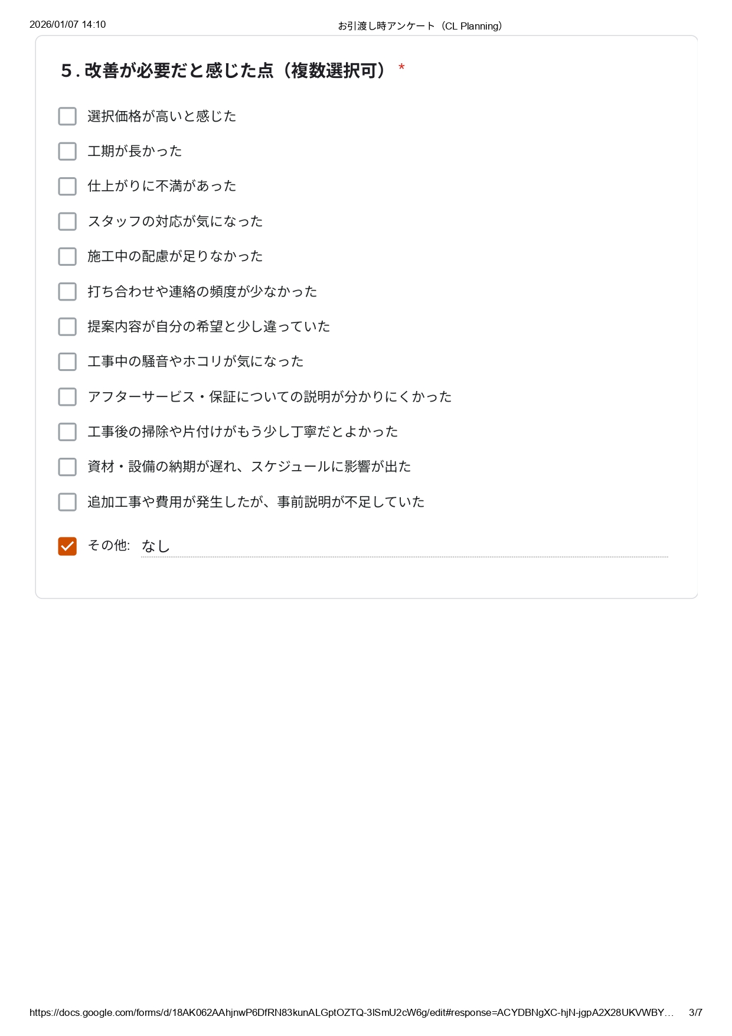732x1036 pixels.
Task: Tick the 追加工事や費用 事前説明不足 checkbox
Action: (67, 502)
